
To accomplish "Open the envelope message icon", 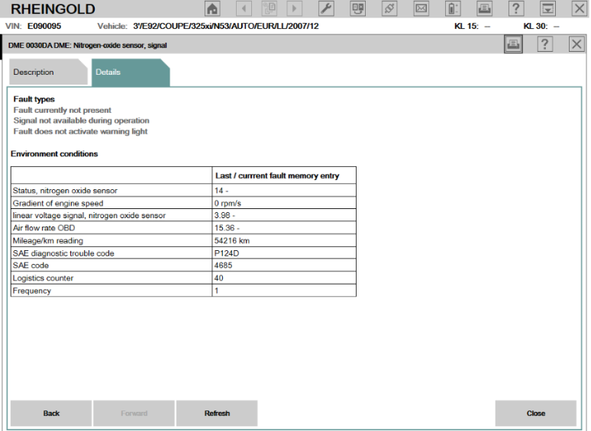I will click(x=421, y=8).
